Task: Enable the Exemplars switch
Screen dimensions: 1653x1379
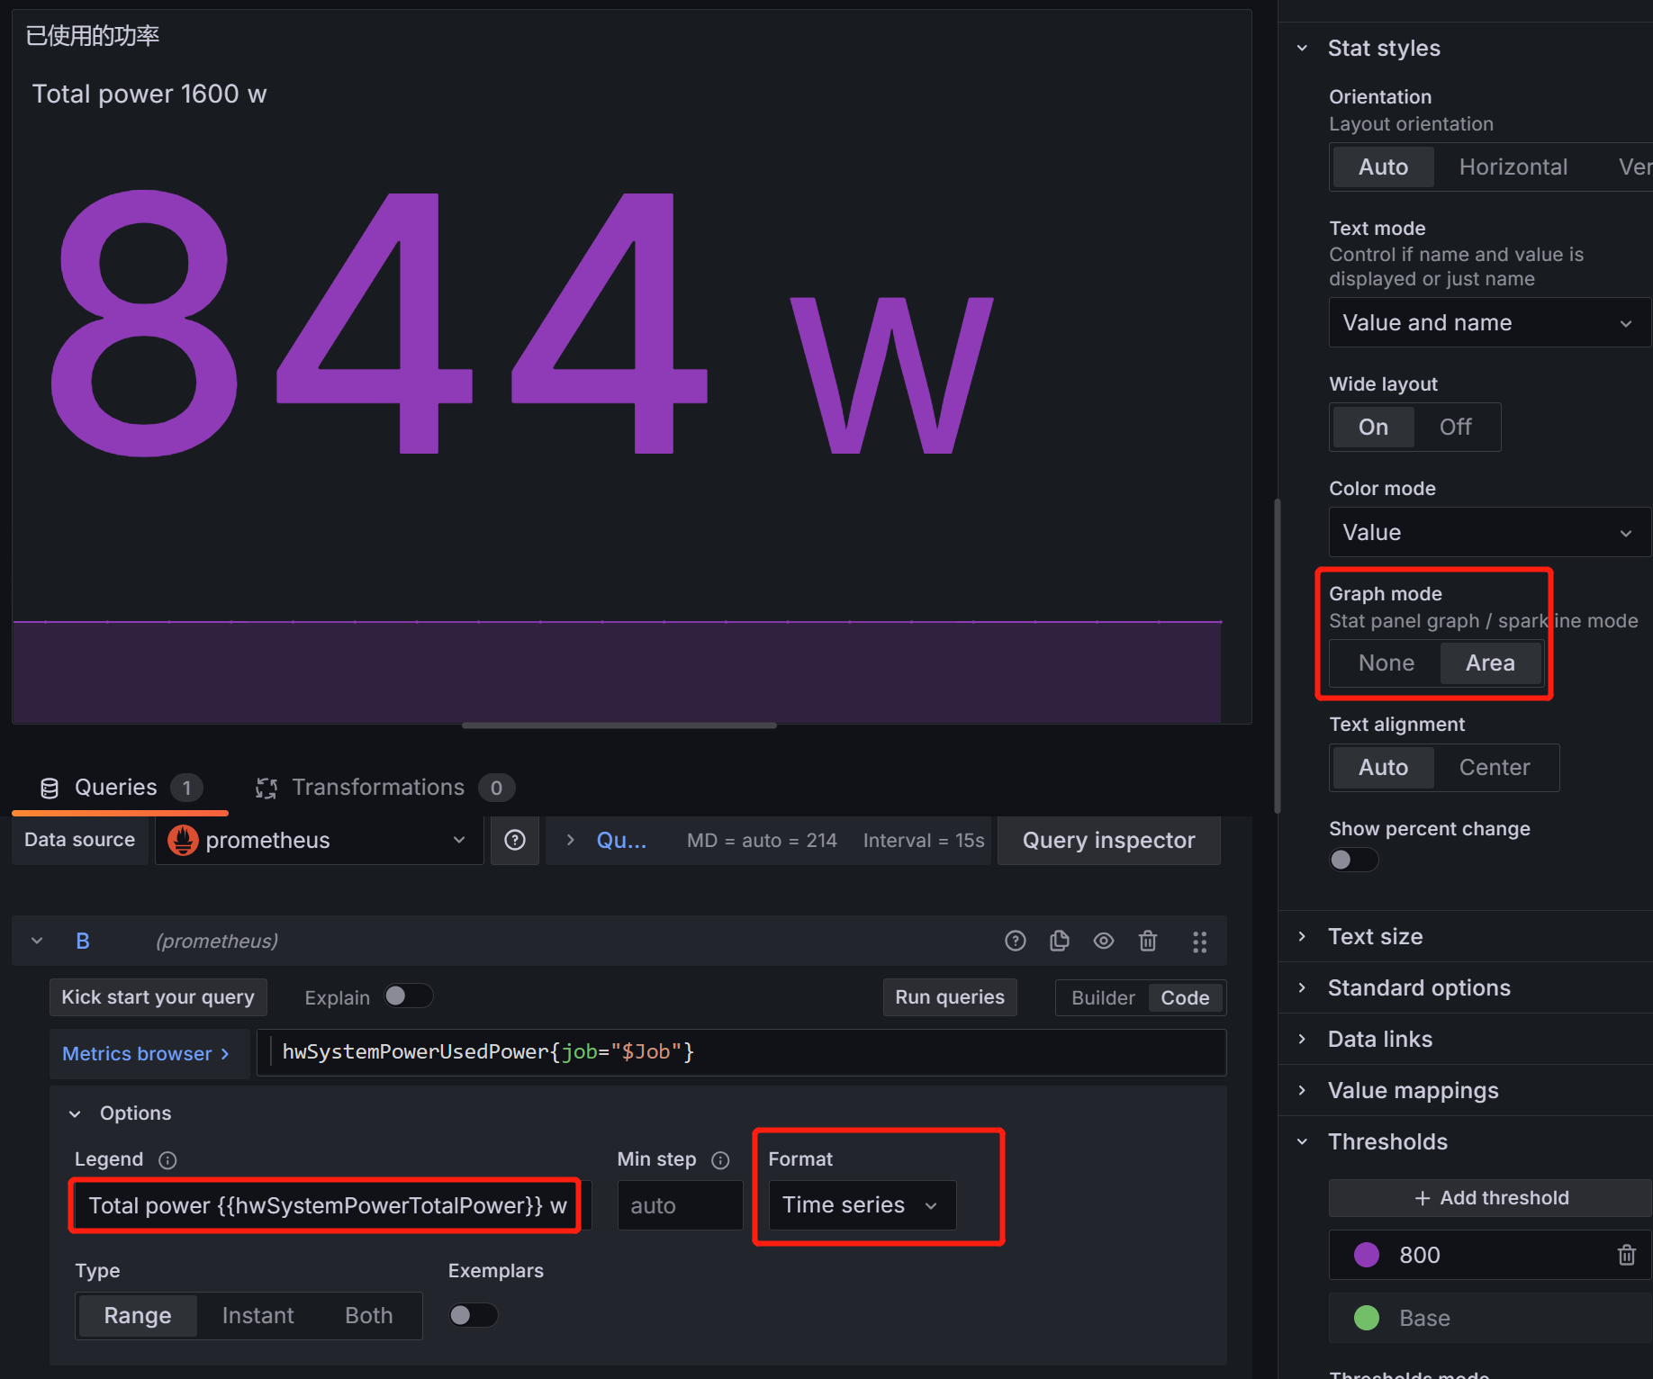Action: [x=474, y=1315]
